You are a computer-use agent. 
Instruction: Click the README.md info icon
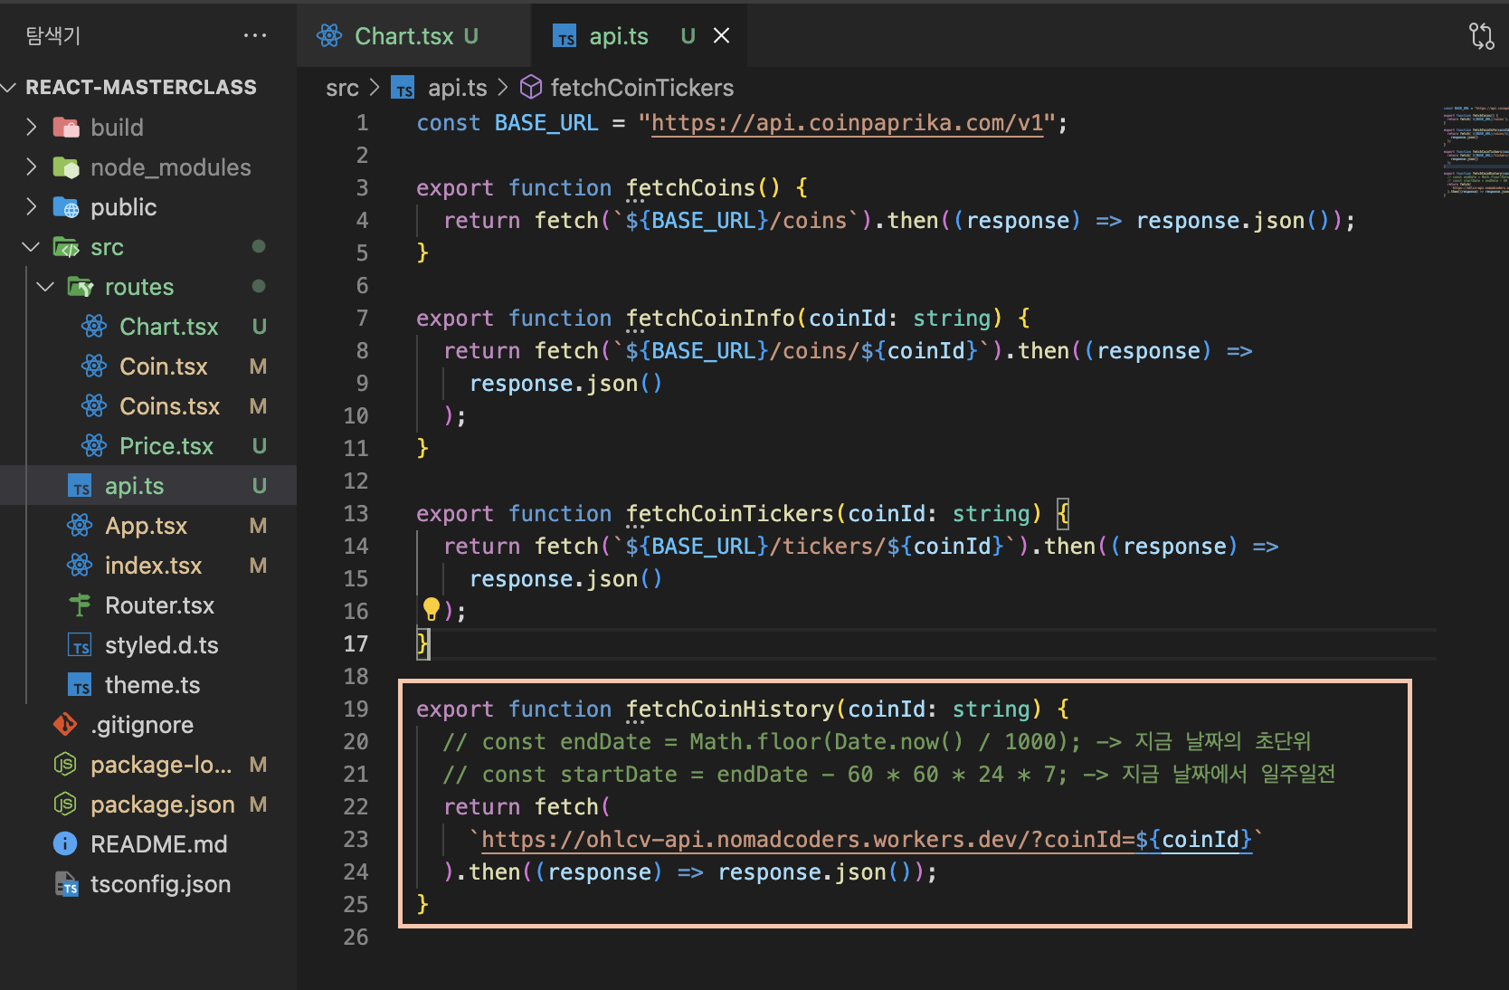pos(65,844)
